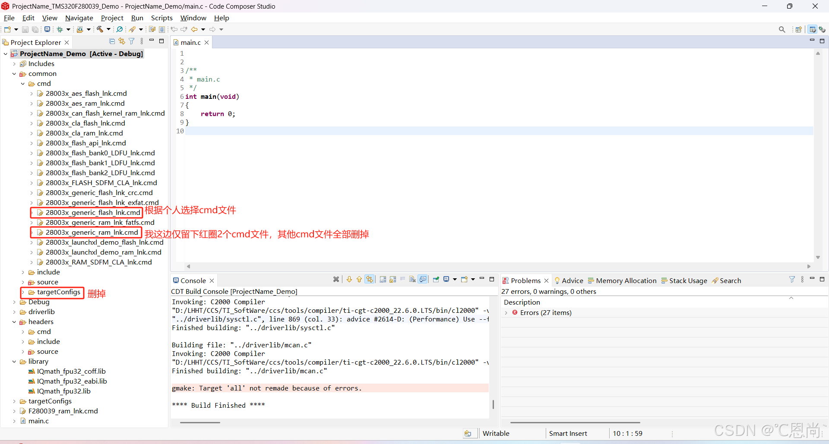Open the Project menu

click(x=112, y=18)
